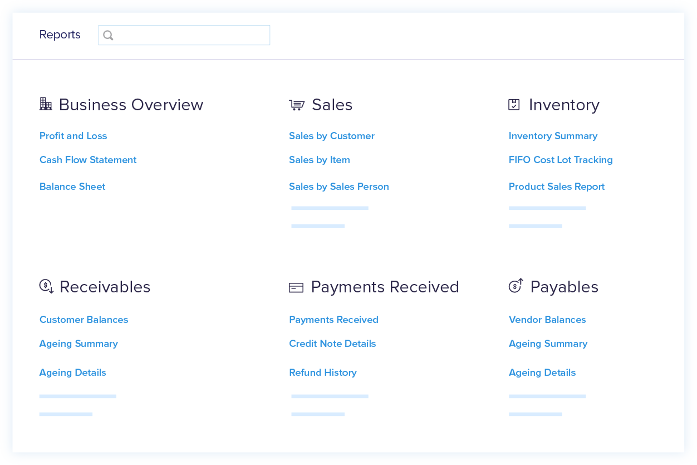The width and height of the screenshot is (697, 465).
Task: Click the Payments Received card icon
Action: (x=296, y=287)
